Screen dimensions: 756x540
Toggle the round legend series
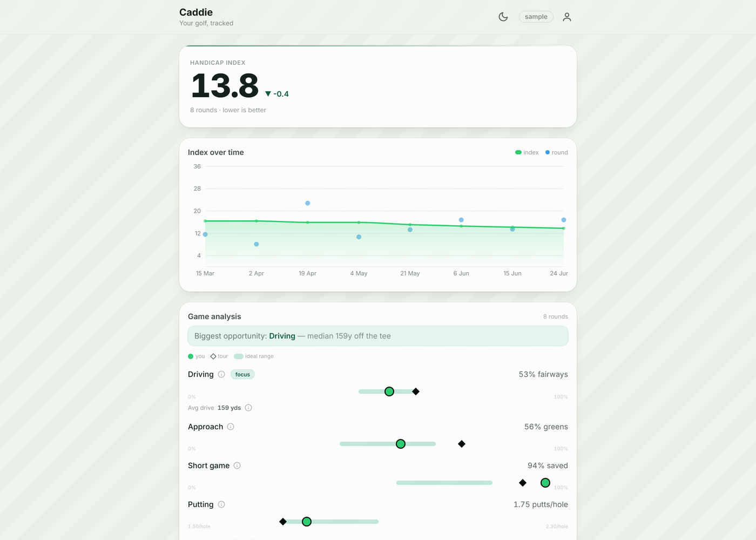(x=557, y=152)
